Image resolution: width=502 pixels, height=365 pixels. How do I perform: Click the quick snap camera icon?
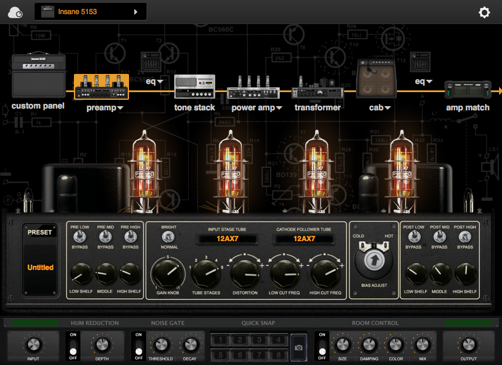pos(299,347)
